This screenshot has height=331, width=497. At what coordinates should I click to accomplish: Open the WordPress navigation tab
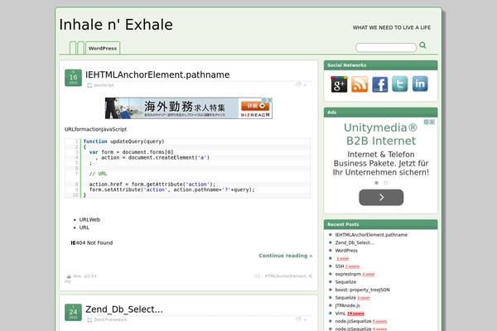tap(103, 48)
